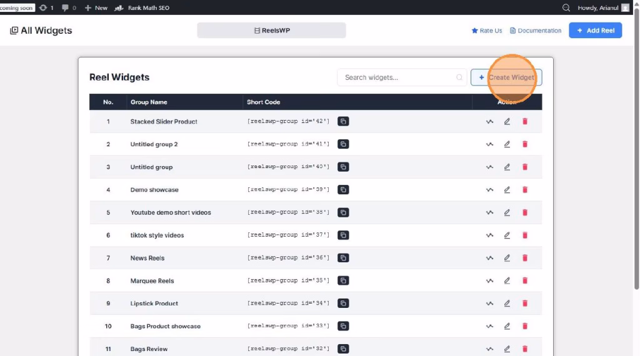Click the edit pencil for Bags Review
The width and height of the screenshot is (640, 356).
(507, 349)
